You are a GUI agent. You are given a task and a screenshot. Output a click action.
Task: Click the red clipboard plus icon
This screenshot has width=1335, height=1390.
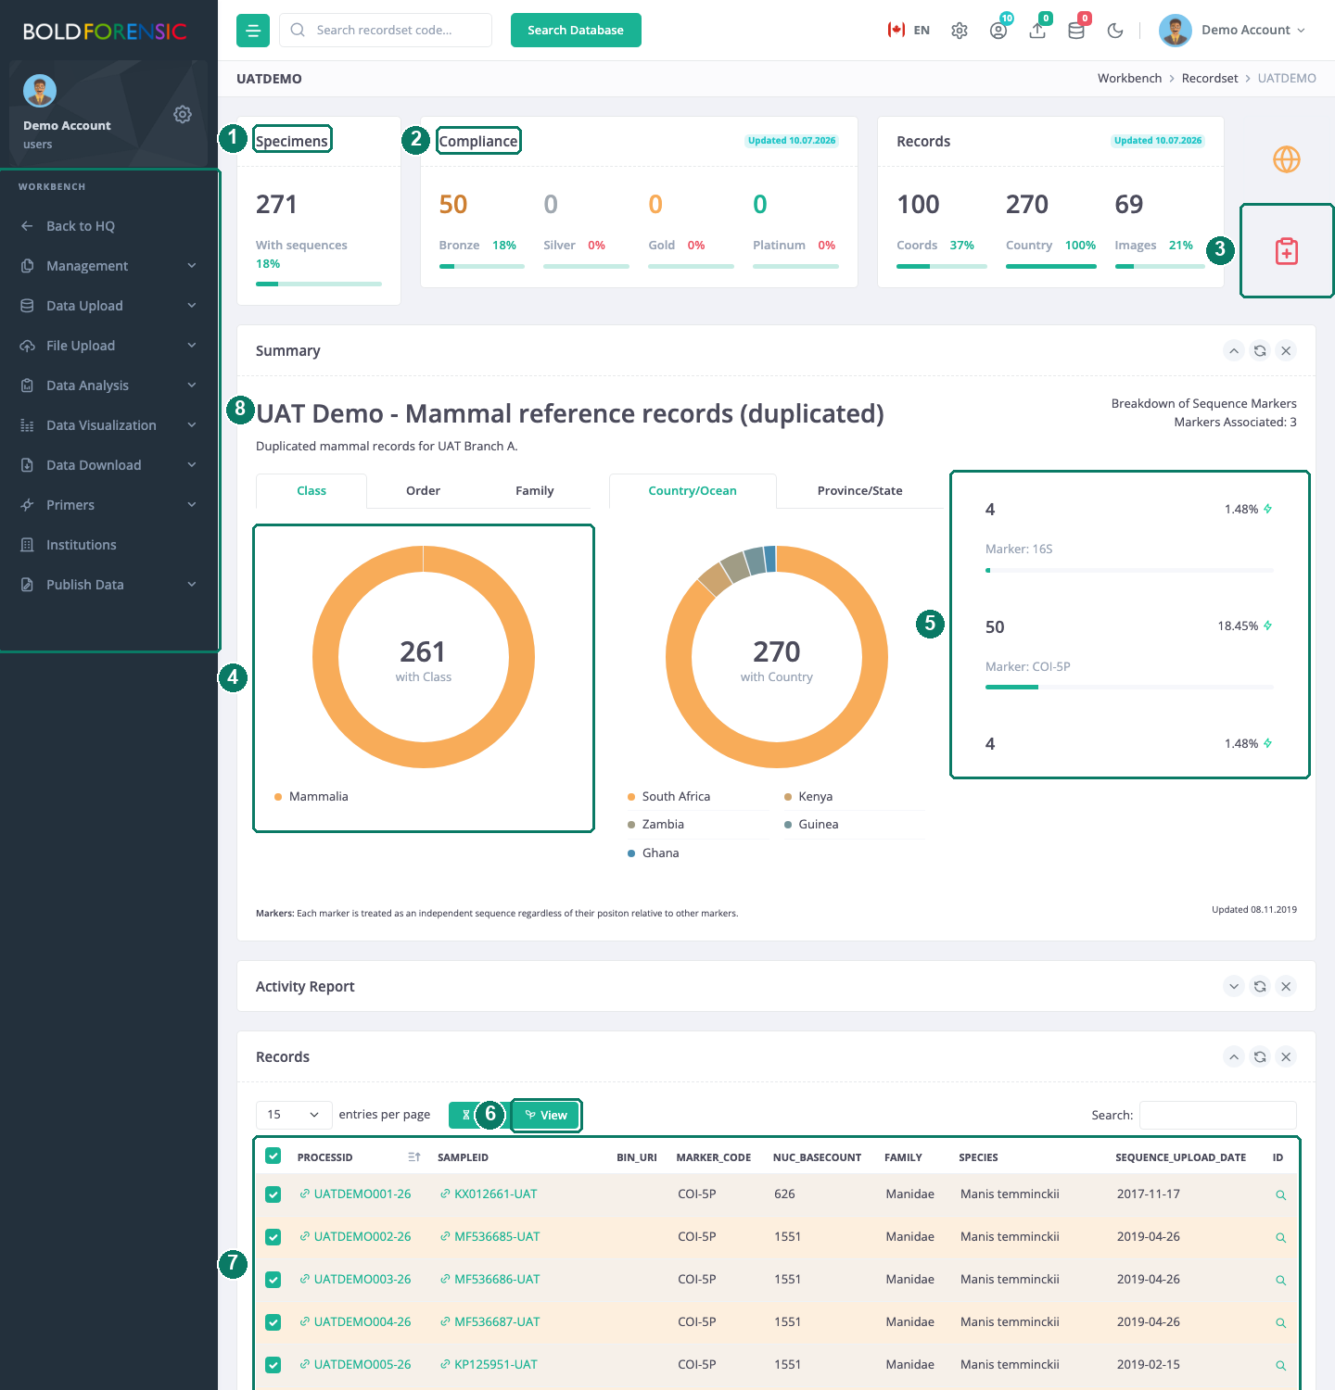click(1287, 251)
